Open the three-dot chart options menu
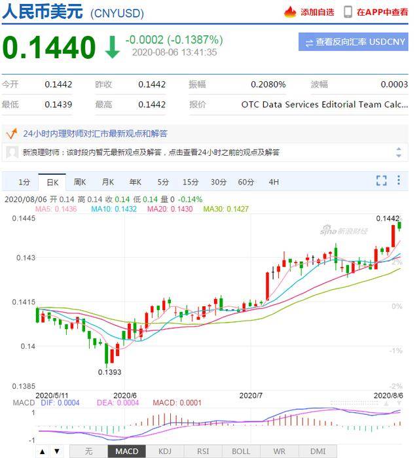The height and width of the screenshot is (458, 419). click(399, 180)
